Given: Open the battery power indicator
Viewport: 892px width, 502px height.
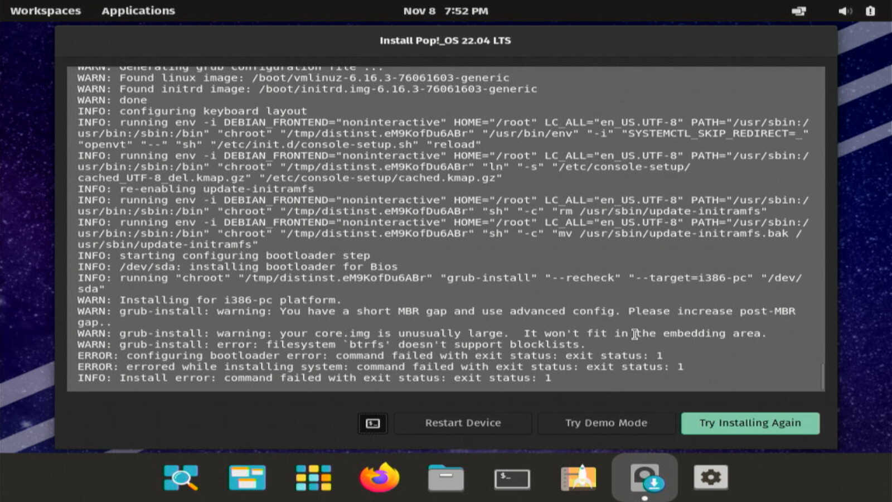Looking at the screenshot, I should (x=870, y=11).
